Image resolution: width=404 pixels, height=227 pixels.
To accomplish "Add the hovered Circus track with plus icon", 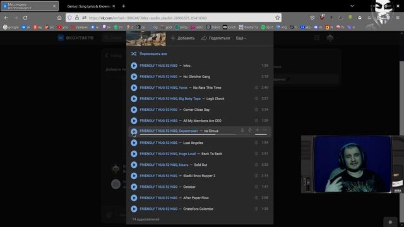I will [x=257, y=131].
